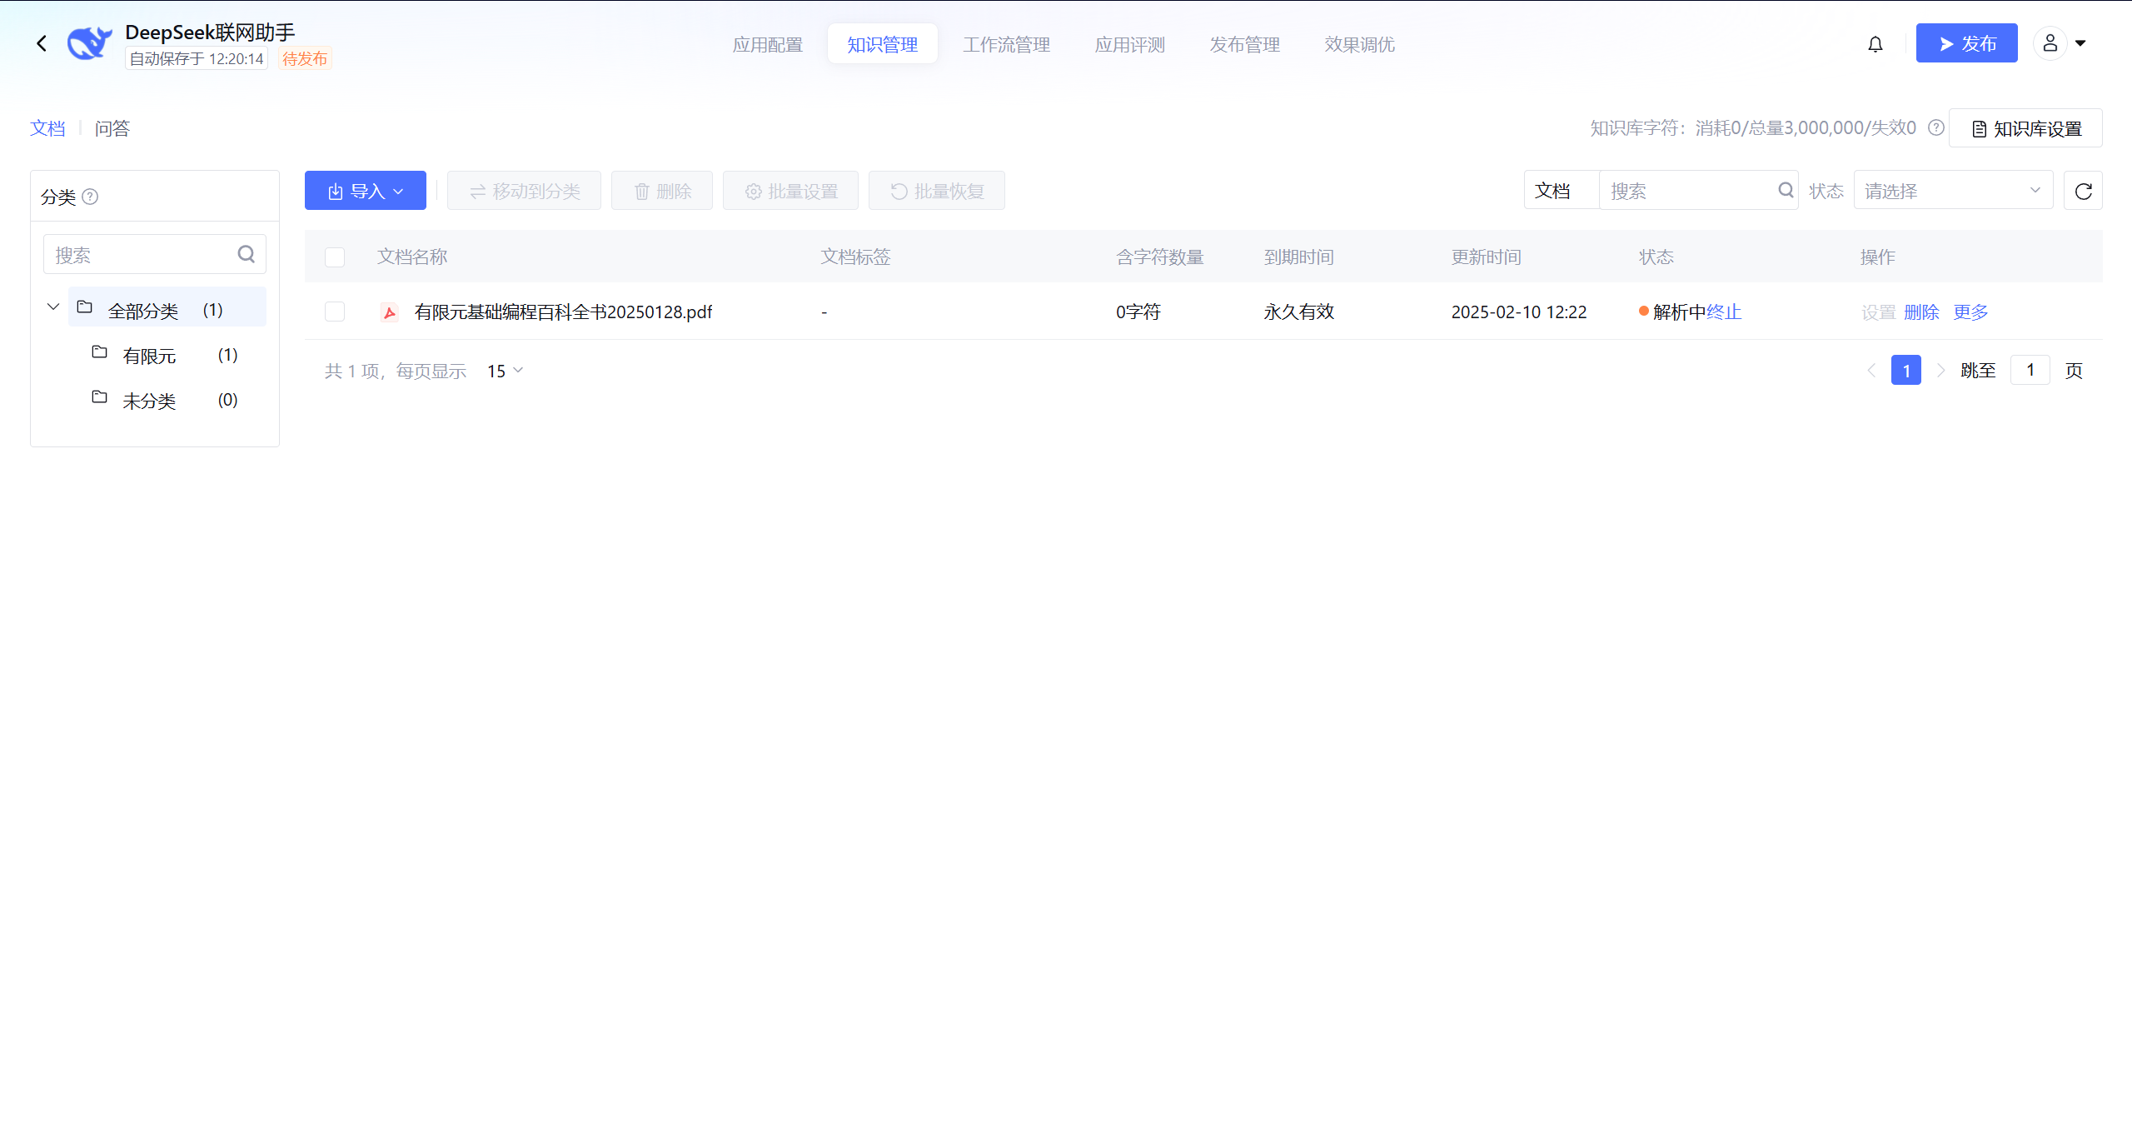Click 批量恢复 button

click(937, 191)
